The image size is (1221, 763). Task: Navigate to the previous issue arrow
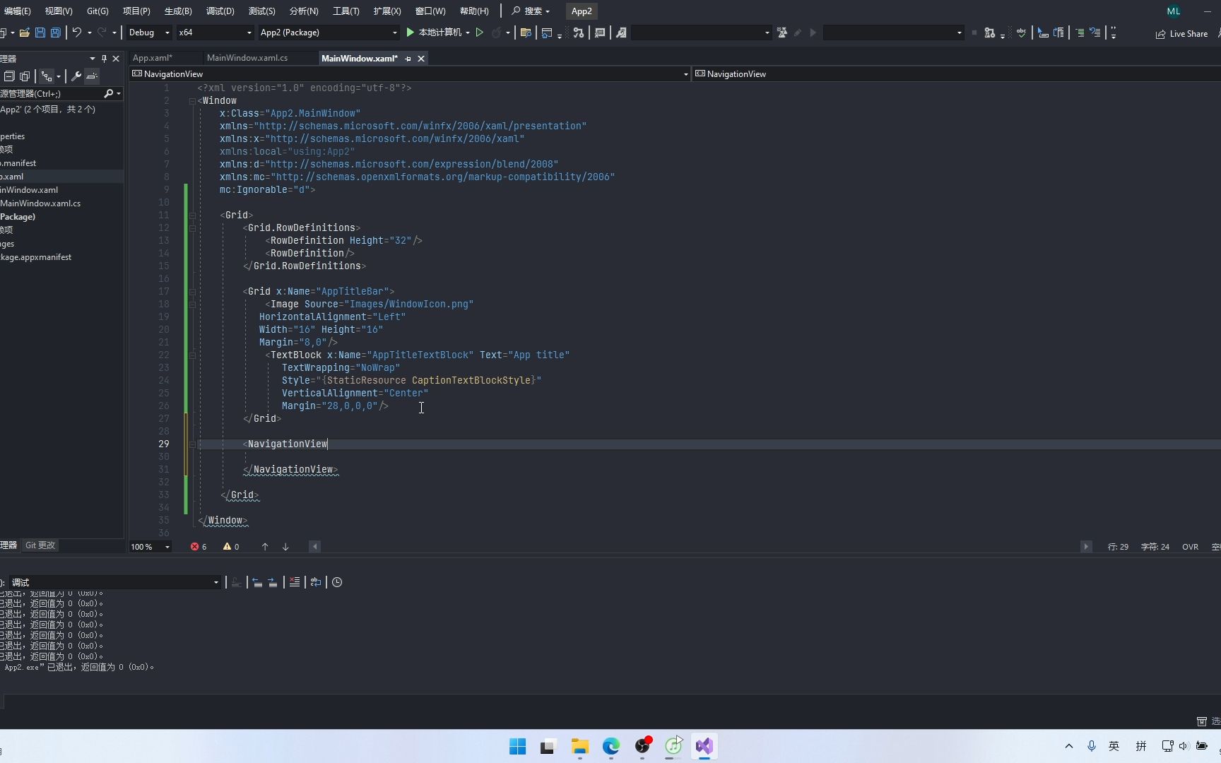pyautogui.click(x=265, y=547)
